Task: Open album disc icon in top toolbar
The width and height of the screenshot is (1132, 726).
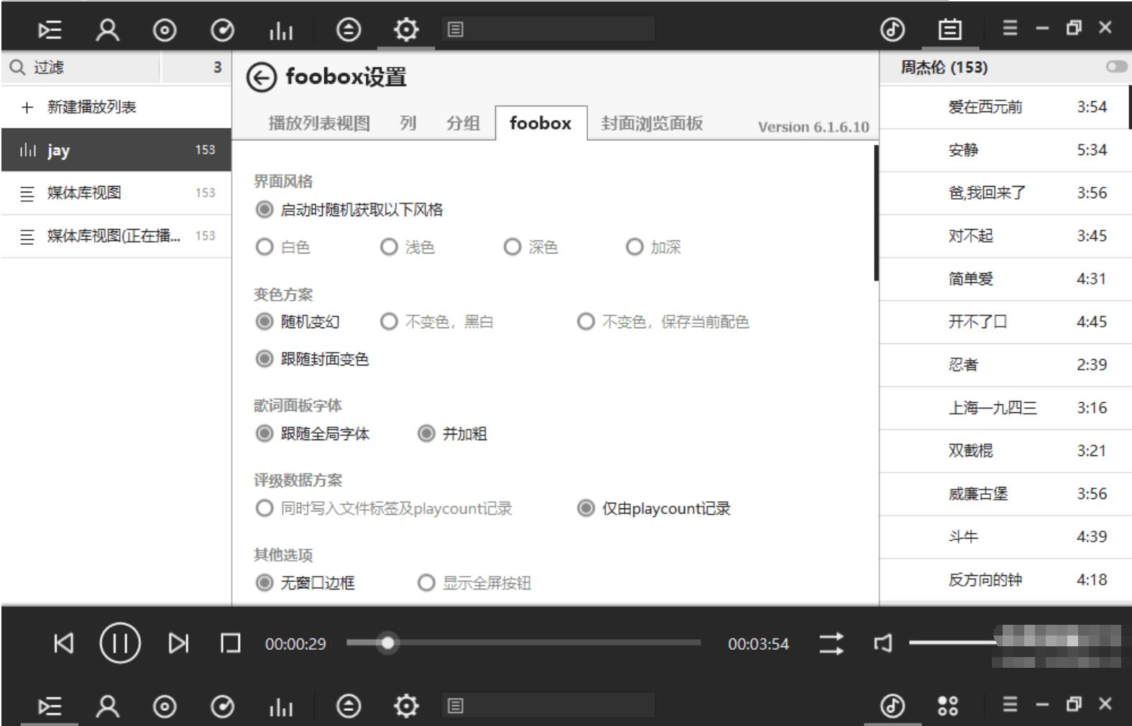Action: (x=165, y=29)
